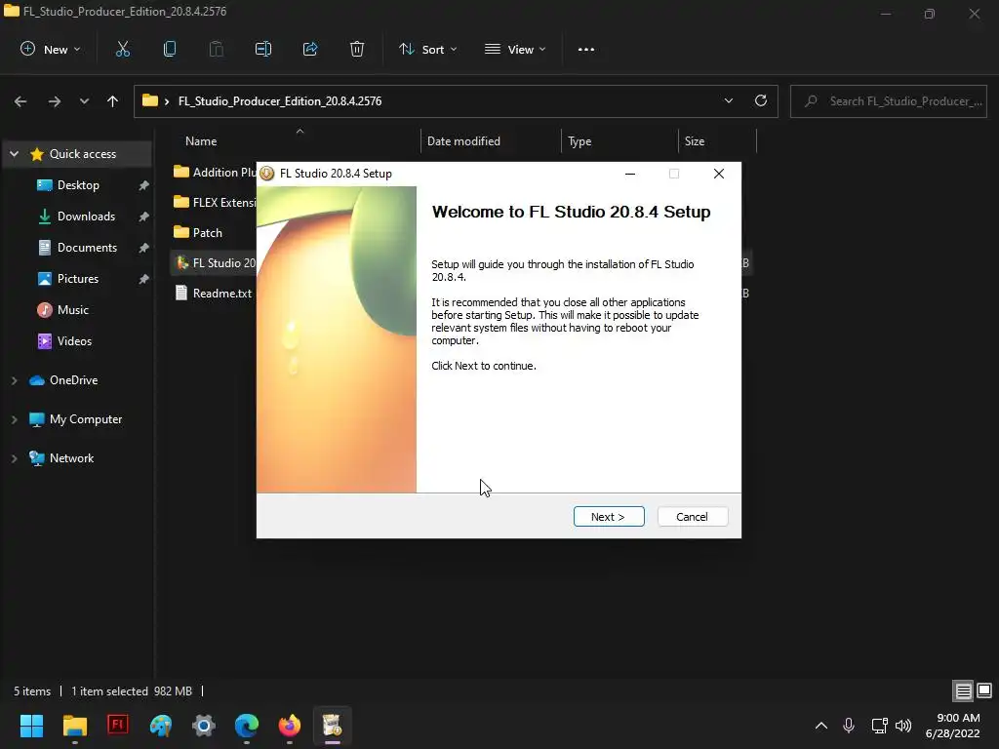Open Documents in Quick access

coord(87,248)
